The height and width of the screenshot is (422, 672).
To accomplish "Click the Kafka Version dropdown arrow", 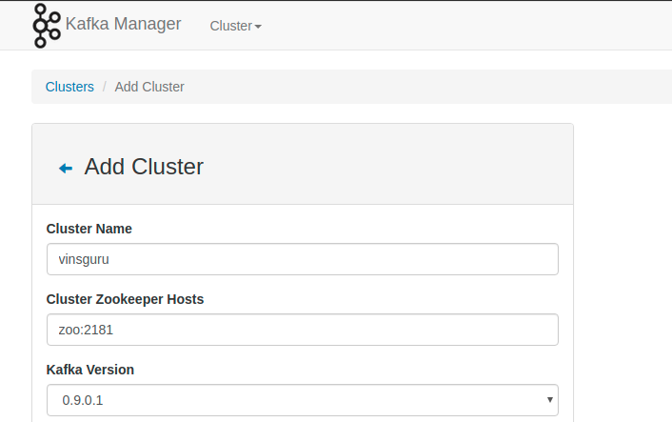I will (x=550, y=400).
